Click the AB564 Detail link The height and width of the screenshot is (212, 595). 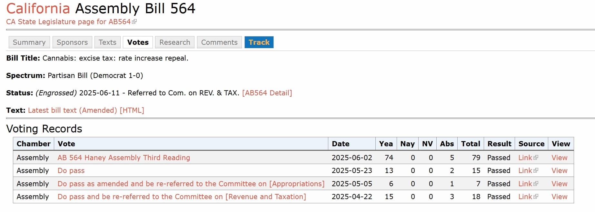pyautogui.click(x=267, y=93)
